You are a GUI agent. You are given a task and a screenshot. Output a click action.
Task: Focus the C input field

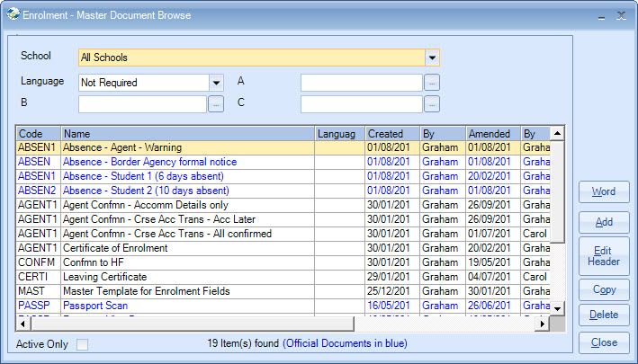tap(362, 104)
